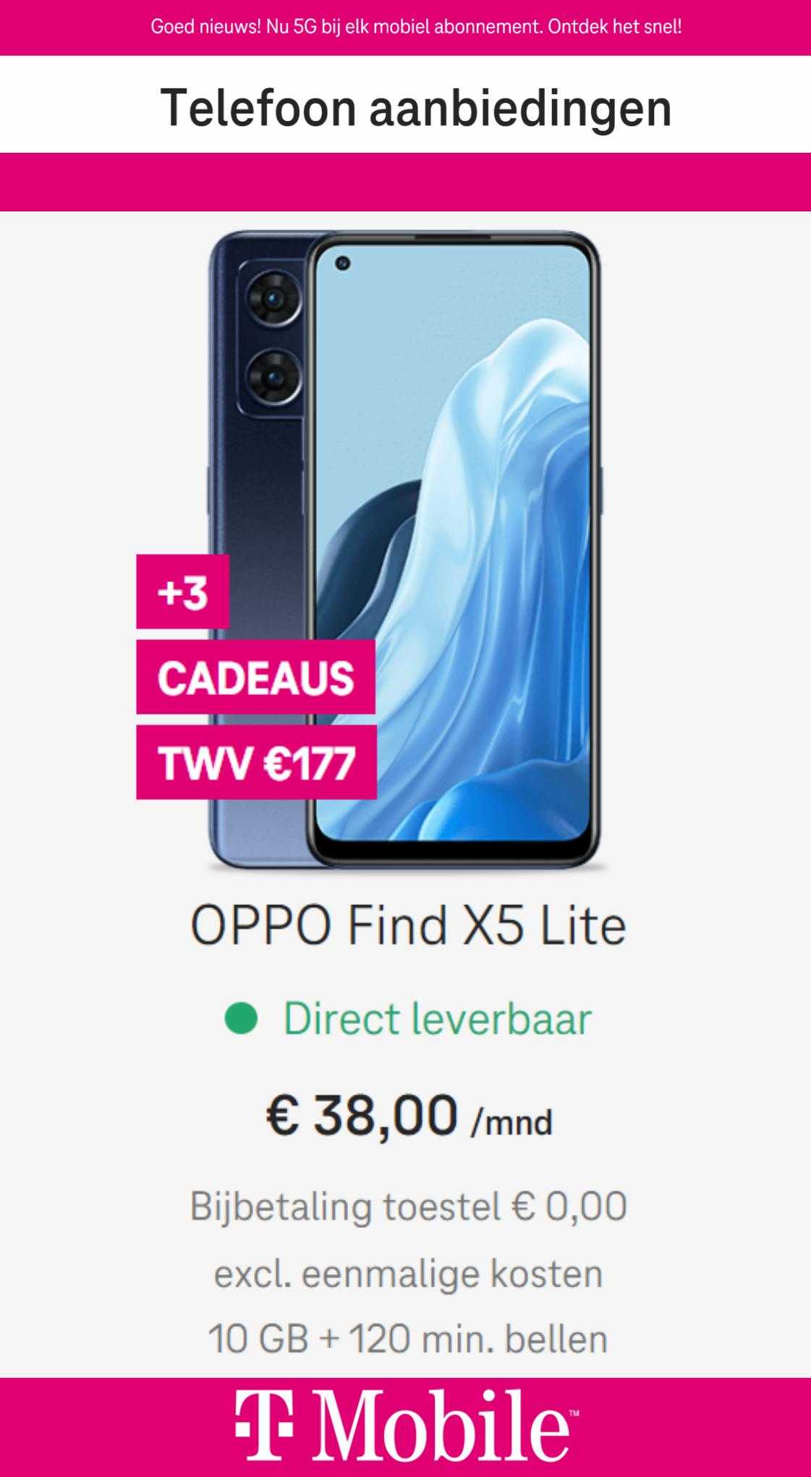Click the T-Mobile logo in footer
Screen dimensions: 811x1477
point(407,1426)
